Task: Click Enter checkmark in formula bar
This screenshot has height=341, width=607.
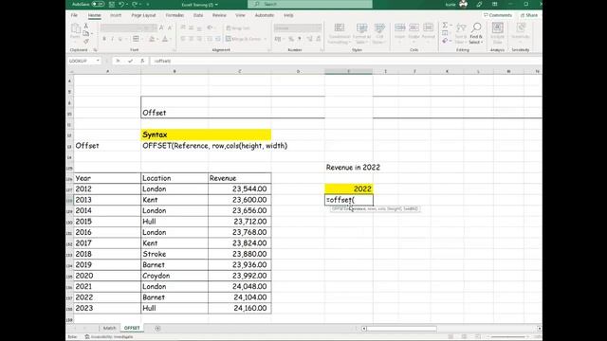Action: pos(131,61)
